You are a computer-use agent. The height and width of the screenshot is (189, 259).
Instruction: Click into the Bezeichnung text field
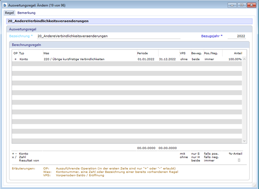tap(108, 37)
